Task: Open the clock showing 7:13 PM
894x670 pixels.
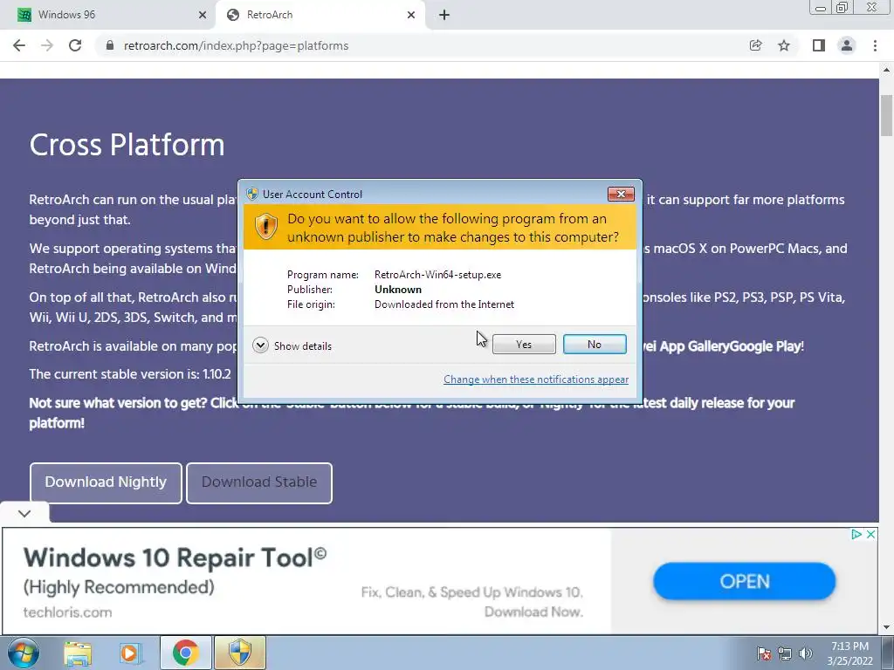Action: [x=849, y=653]
